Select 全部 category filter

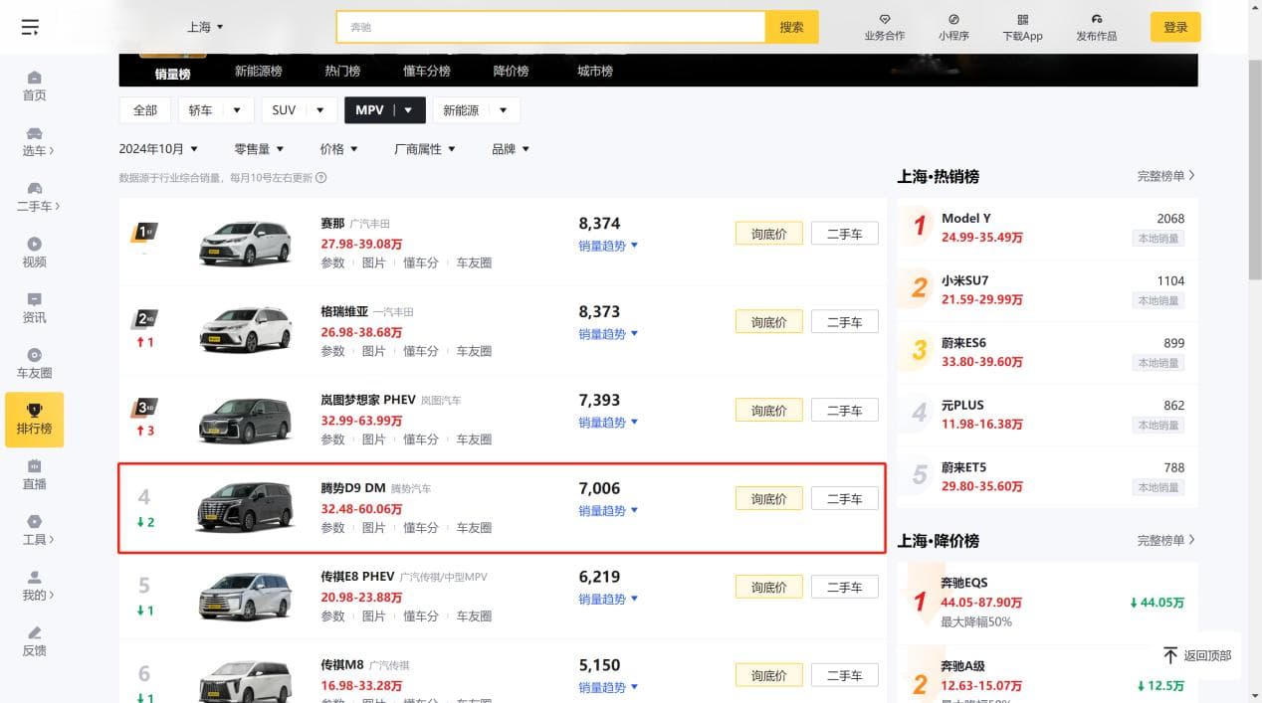pyautogui.click(x=145, y=110)
